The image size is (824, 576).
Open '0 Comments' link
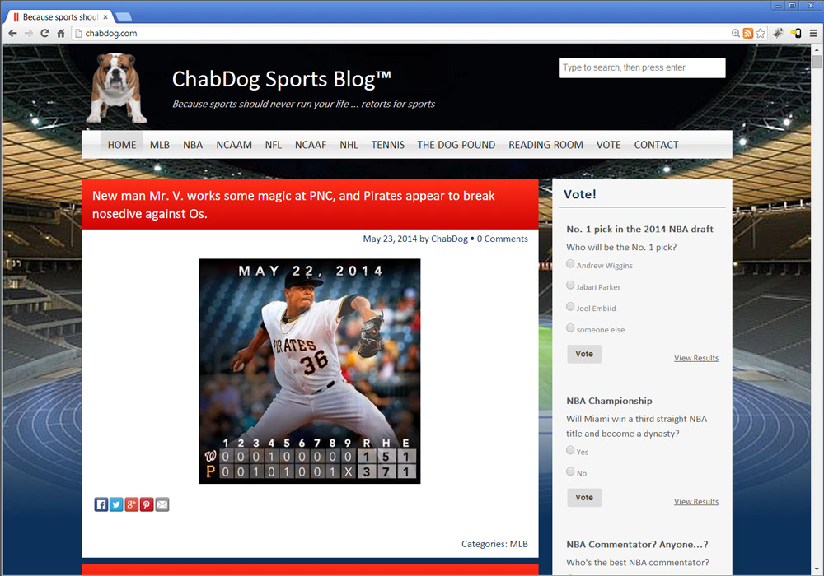(x=503, y=239)
